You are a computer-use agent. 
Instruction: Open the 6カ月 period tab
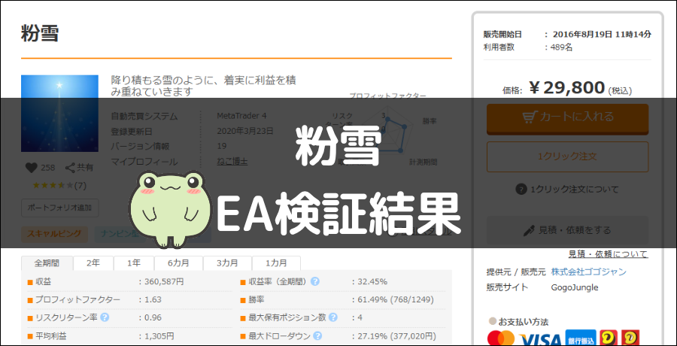pos(178,263)
